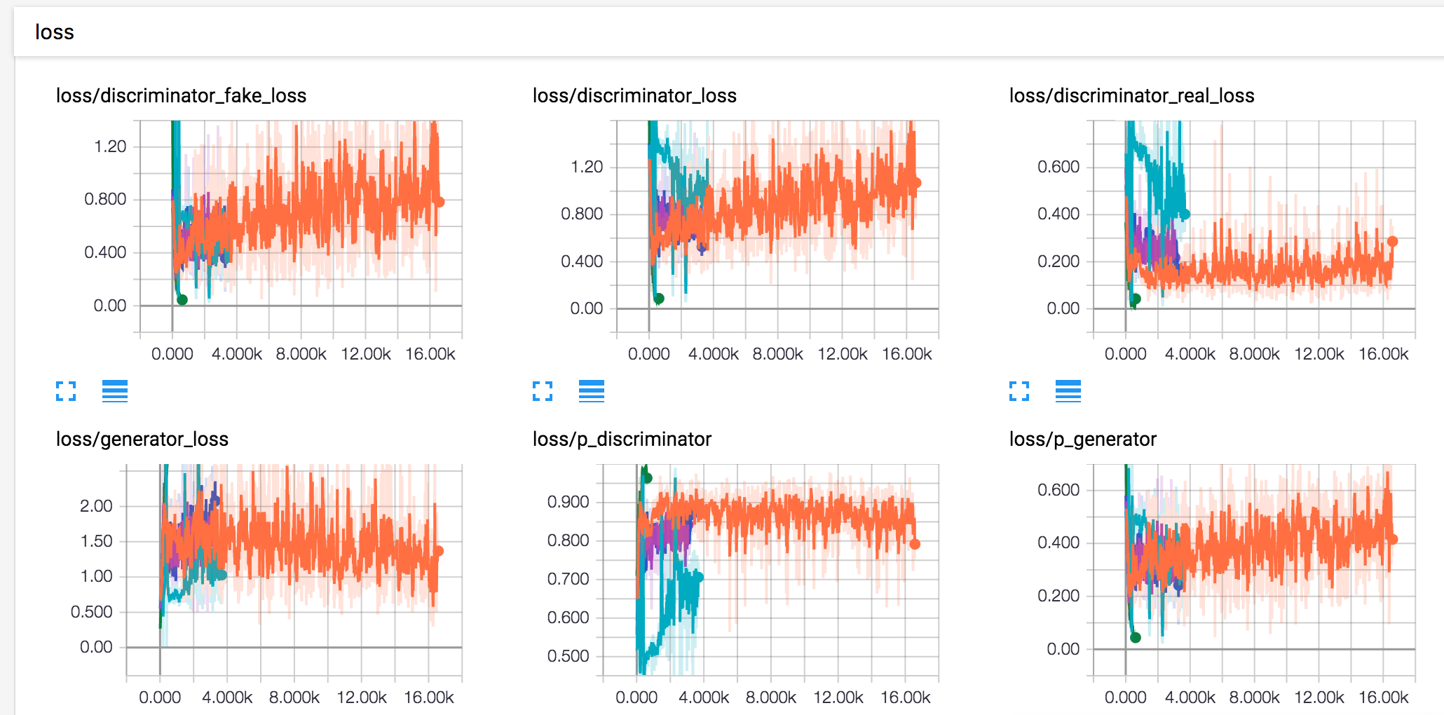Expand the discriminator_real_loss chart to full size
The image size is (1444, 715).
point(1019,391)
